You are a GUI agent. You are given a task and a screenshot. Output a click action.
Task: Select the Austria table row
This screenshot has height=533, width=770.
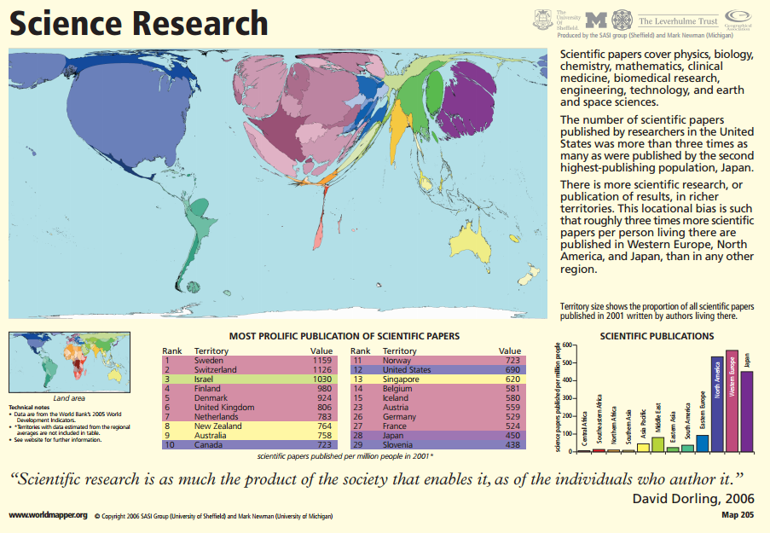pyautogui.click(x=438, y=408)
